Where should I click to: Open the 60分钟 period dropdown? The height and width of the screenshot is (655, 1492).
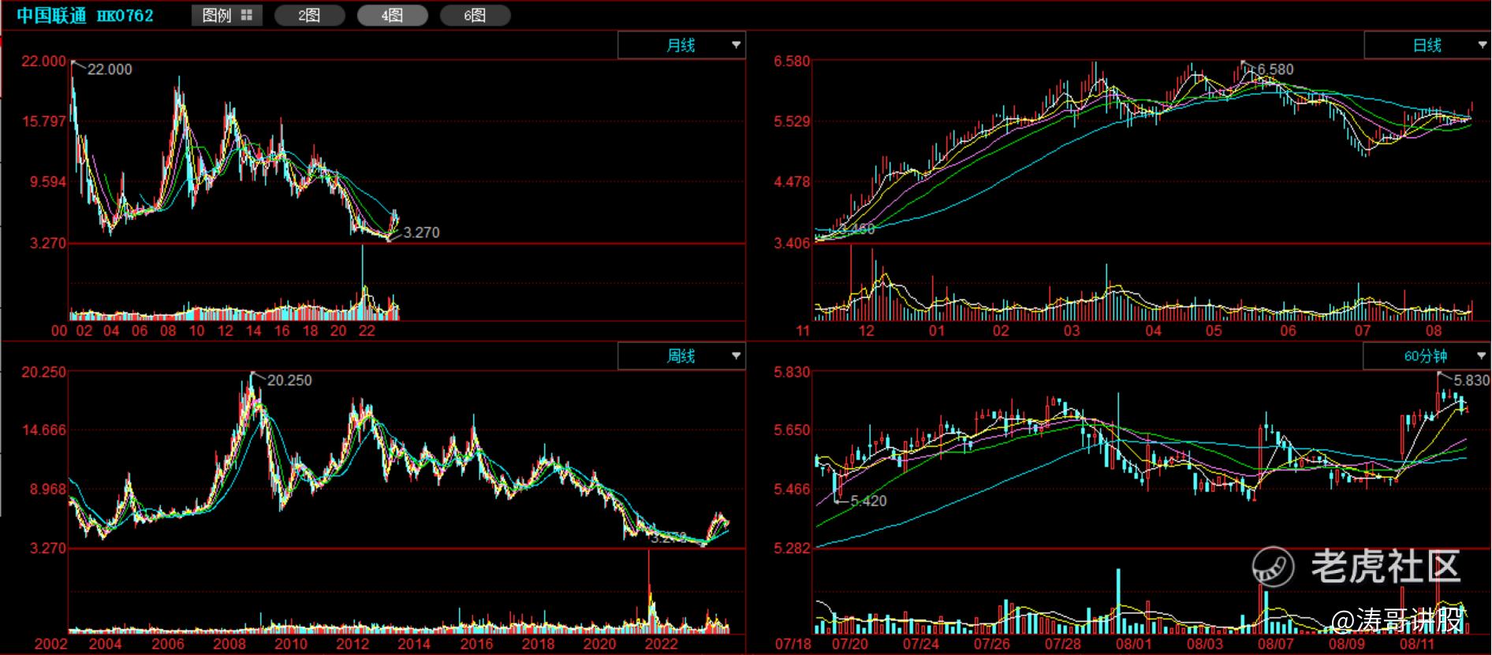[x=1426, y=356]
